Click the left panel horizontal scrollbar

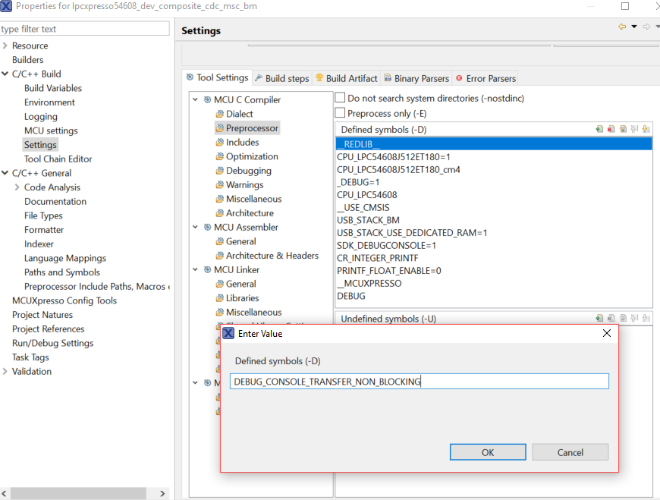(78, 493)
